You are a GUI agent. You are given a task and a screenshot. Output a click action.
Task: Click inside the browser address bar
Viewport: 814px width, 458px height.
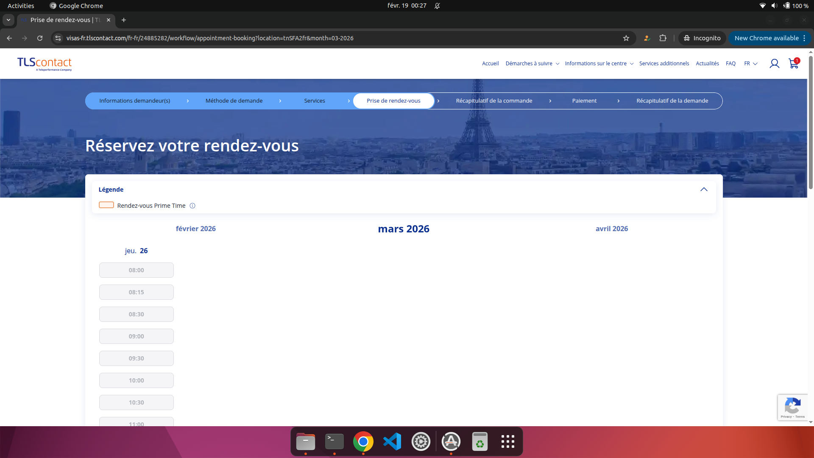(297, 38)
